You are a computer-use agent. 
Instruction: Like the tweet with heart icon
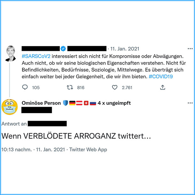[115, 87]
